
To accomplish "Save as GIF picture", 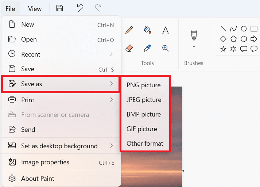I will [145, 129].
